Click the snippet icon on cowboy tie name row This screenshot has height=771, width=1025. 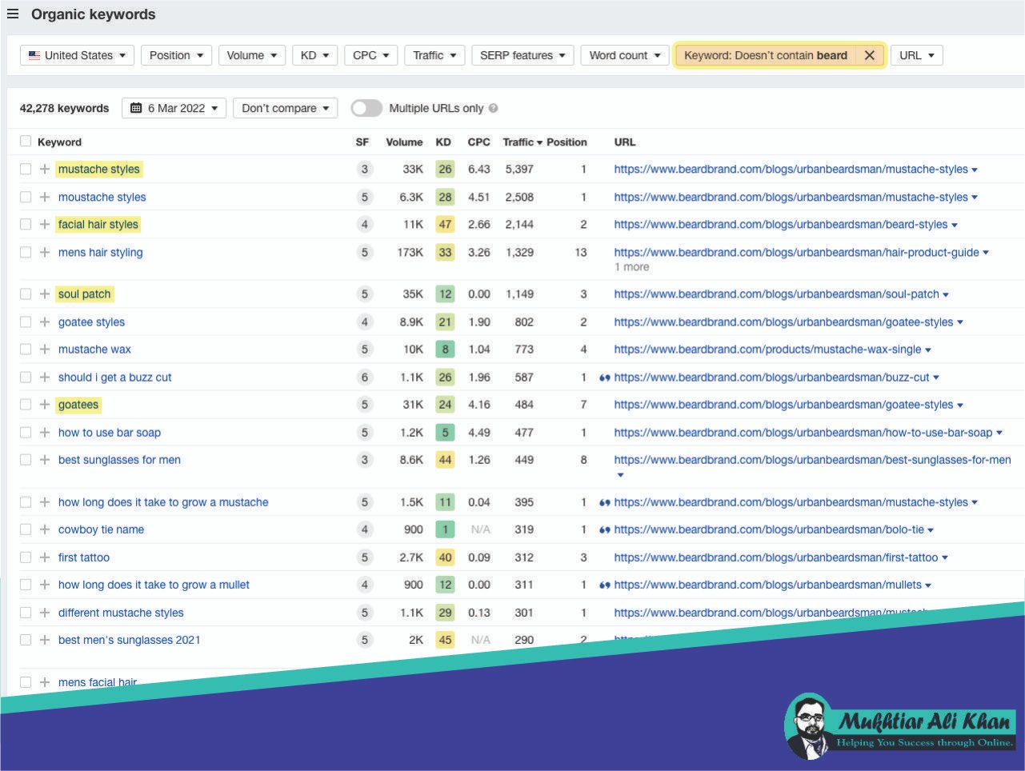pos(604,529)
